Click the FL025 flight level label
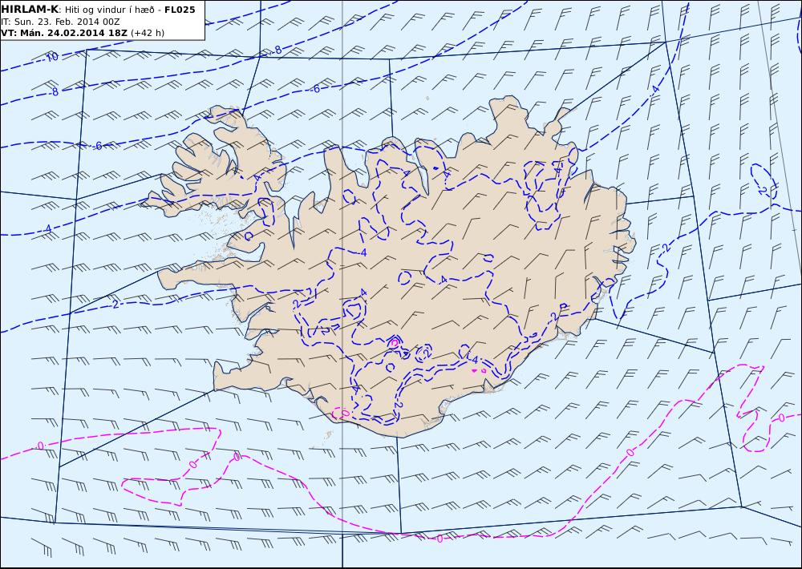Screen dimensions: 802x569 point(180,10)
